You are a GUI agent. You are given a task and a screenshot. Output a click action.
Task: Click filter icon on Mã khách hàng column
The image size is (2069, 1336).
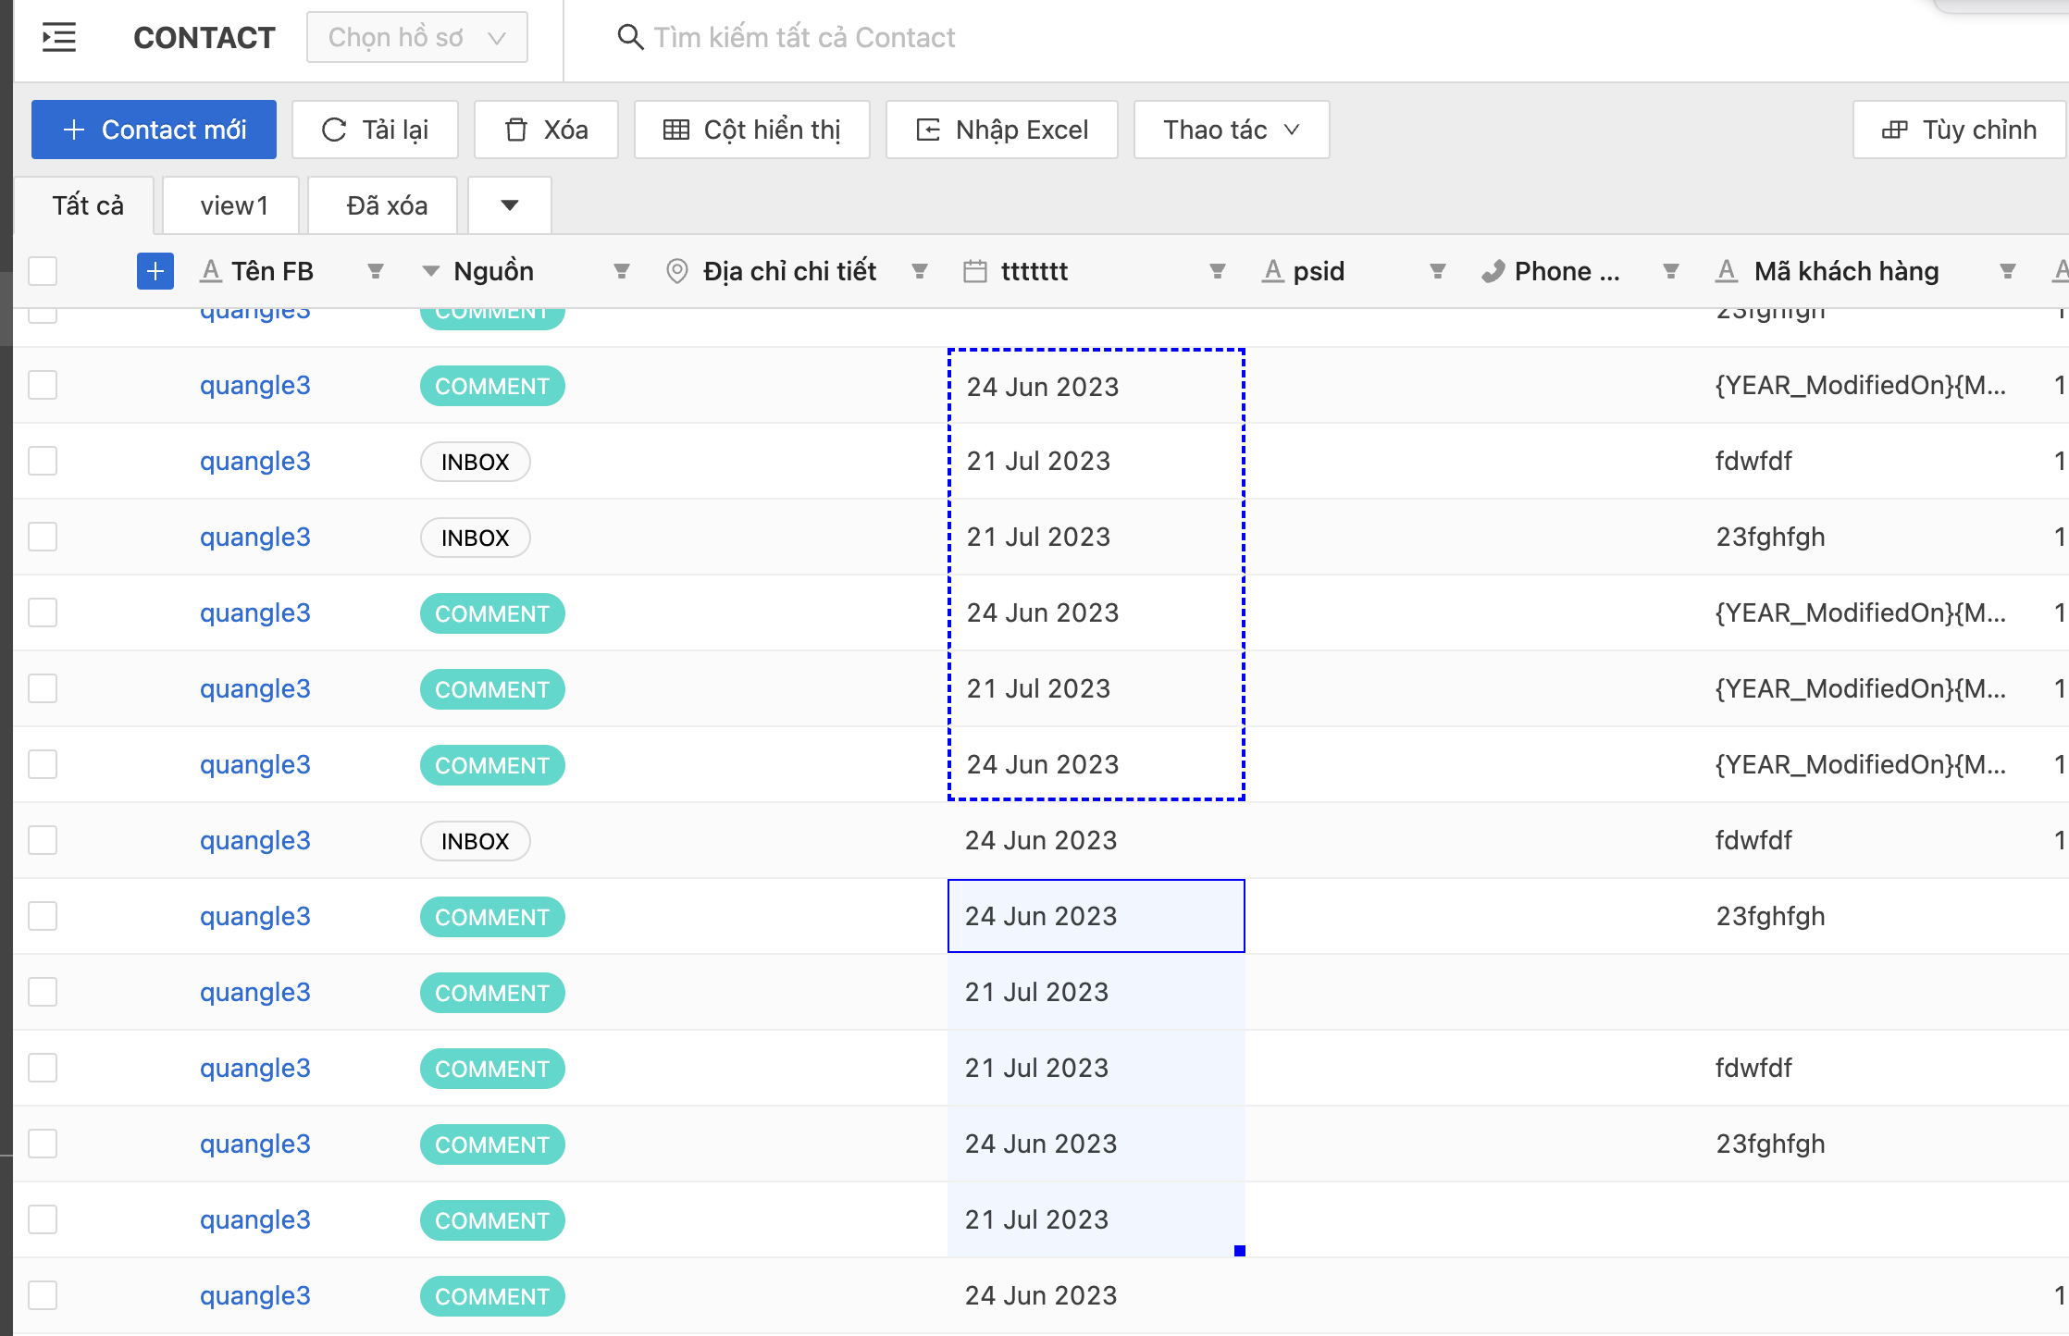[2007, 271]
